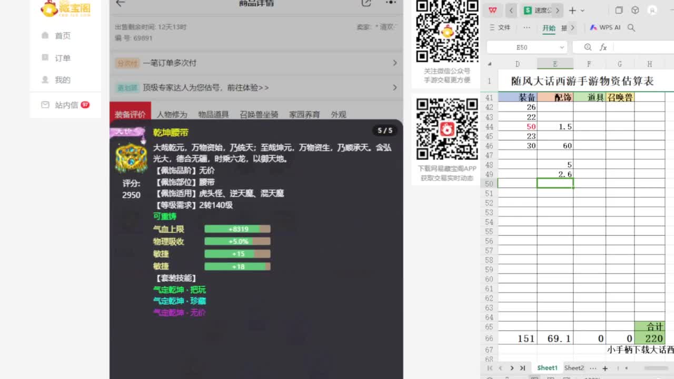Image resolution: width=674 pixels, height=379 pixels.
Task: Open 站内信 mailbox with 97 badge
Action: tap(61, 105)
